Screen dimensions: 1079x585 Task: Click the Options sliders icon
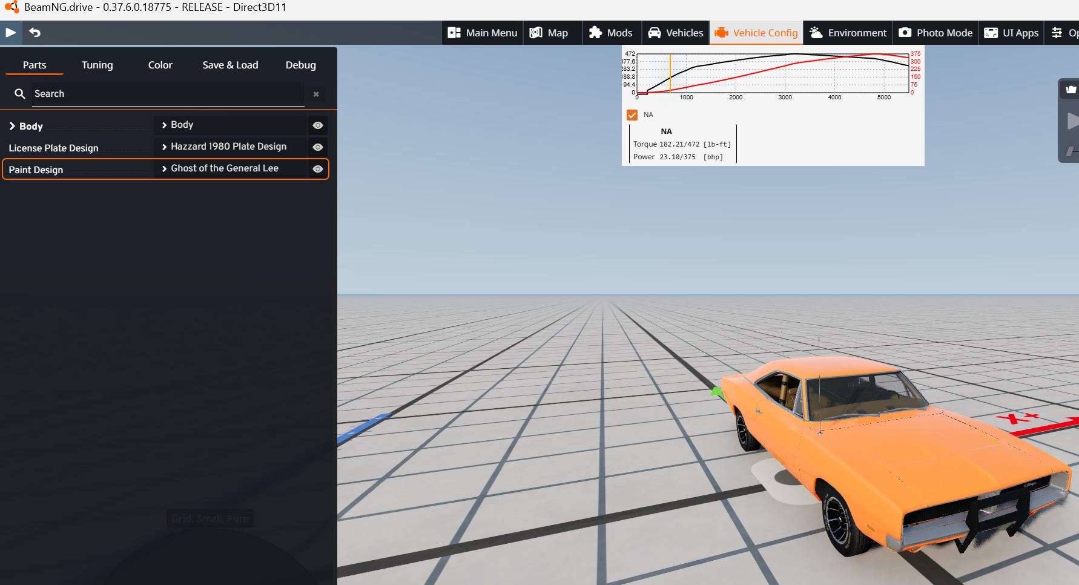pos(1057,33)
